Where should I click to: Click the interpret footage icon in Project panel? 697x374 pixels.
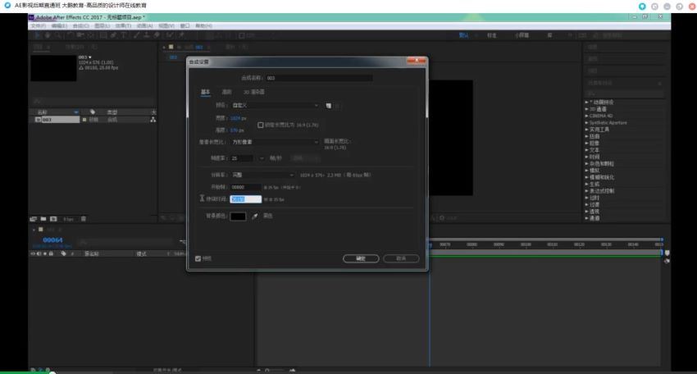click(x=34, y=219)
